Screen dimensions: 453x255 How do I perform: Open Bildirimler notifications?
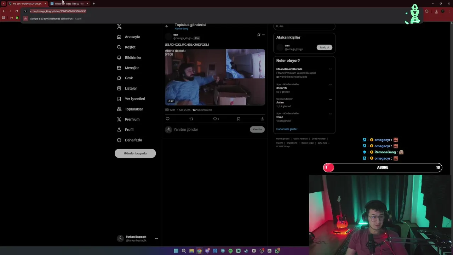point(129,57)
